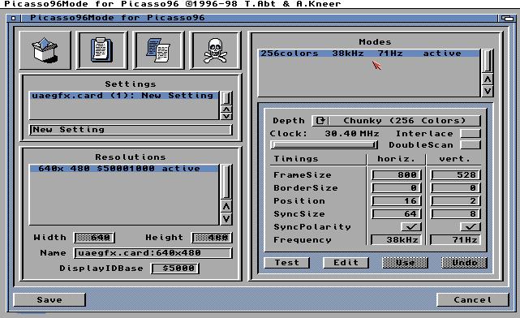Select the 640x 480 resolution entry

tap(123, 169)
